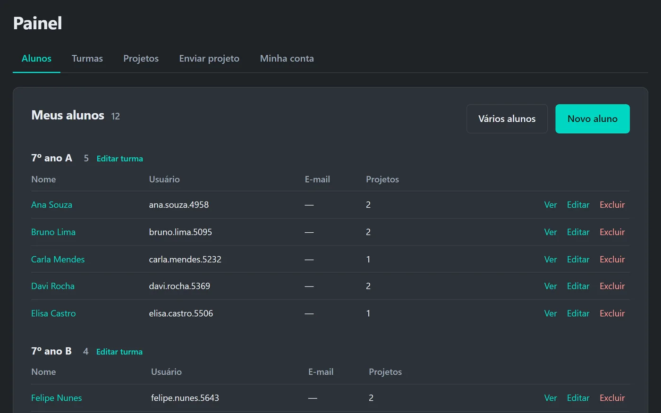Click Editar in Felipe Nunes' row
The width and height of the screenshot is (661, 413).
[x=578, y=398]
